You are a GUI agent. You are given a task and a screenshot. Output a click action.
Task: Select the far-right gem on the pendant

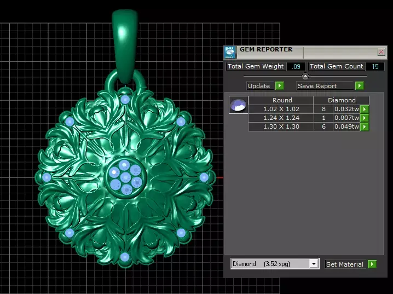click(204, 177)
